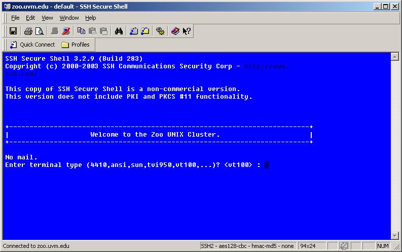The height and width of the screenshot is (252, 402).
Task: Minimize the SSH Secure Shell window
Action: point(377,7)
